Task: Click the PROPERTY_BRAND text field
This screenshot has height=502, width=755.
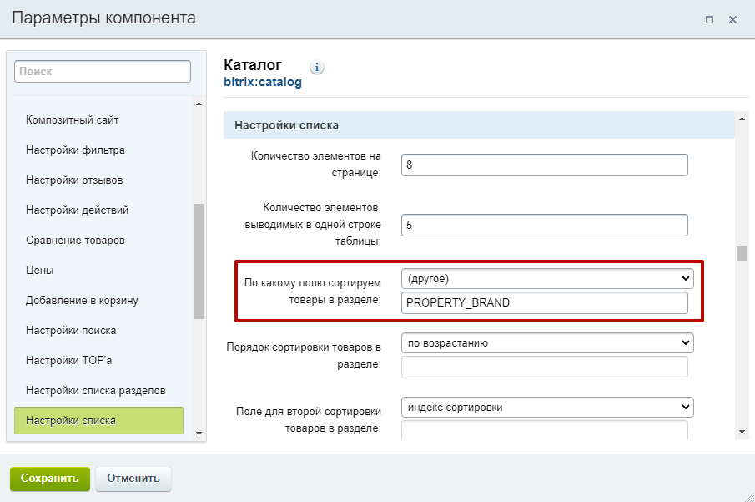Action: (545, 303)
